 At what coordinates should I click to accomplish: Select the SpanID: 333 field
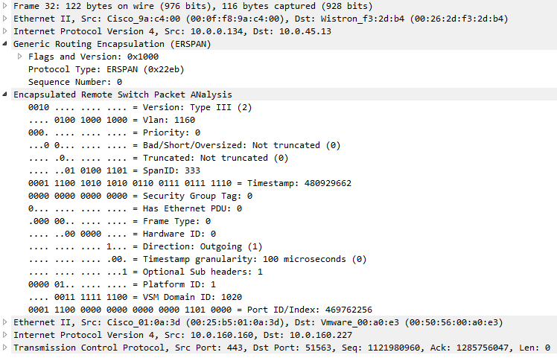tap(114, 170)
